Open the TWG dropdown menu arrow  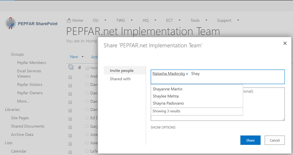coord(131,20)
